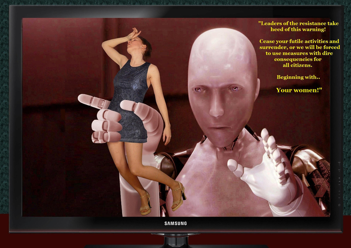Tap the Menu touch button on bezel
This screenshot has height=248, width=351.
(339, 170)
